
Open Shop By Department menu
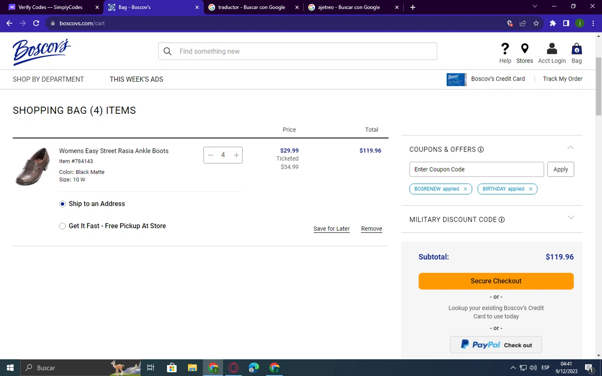tap(48, 79)
